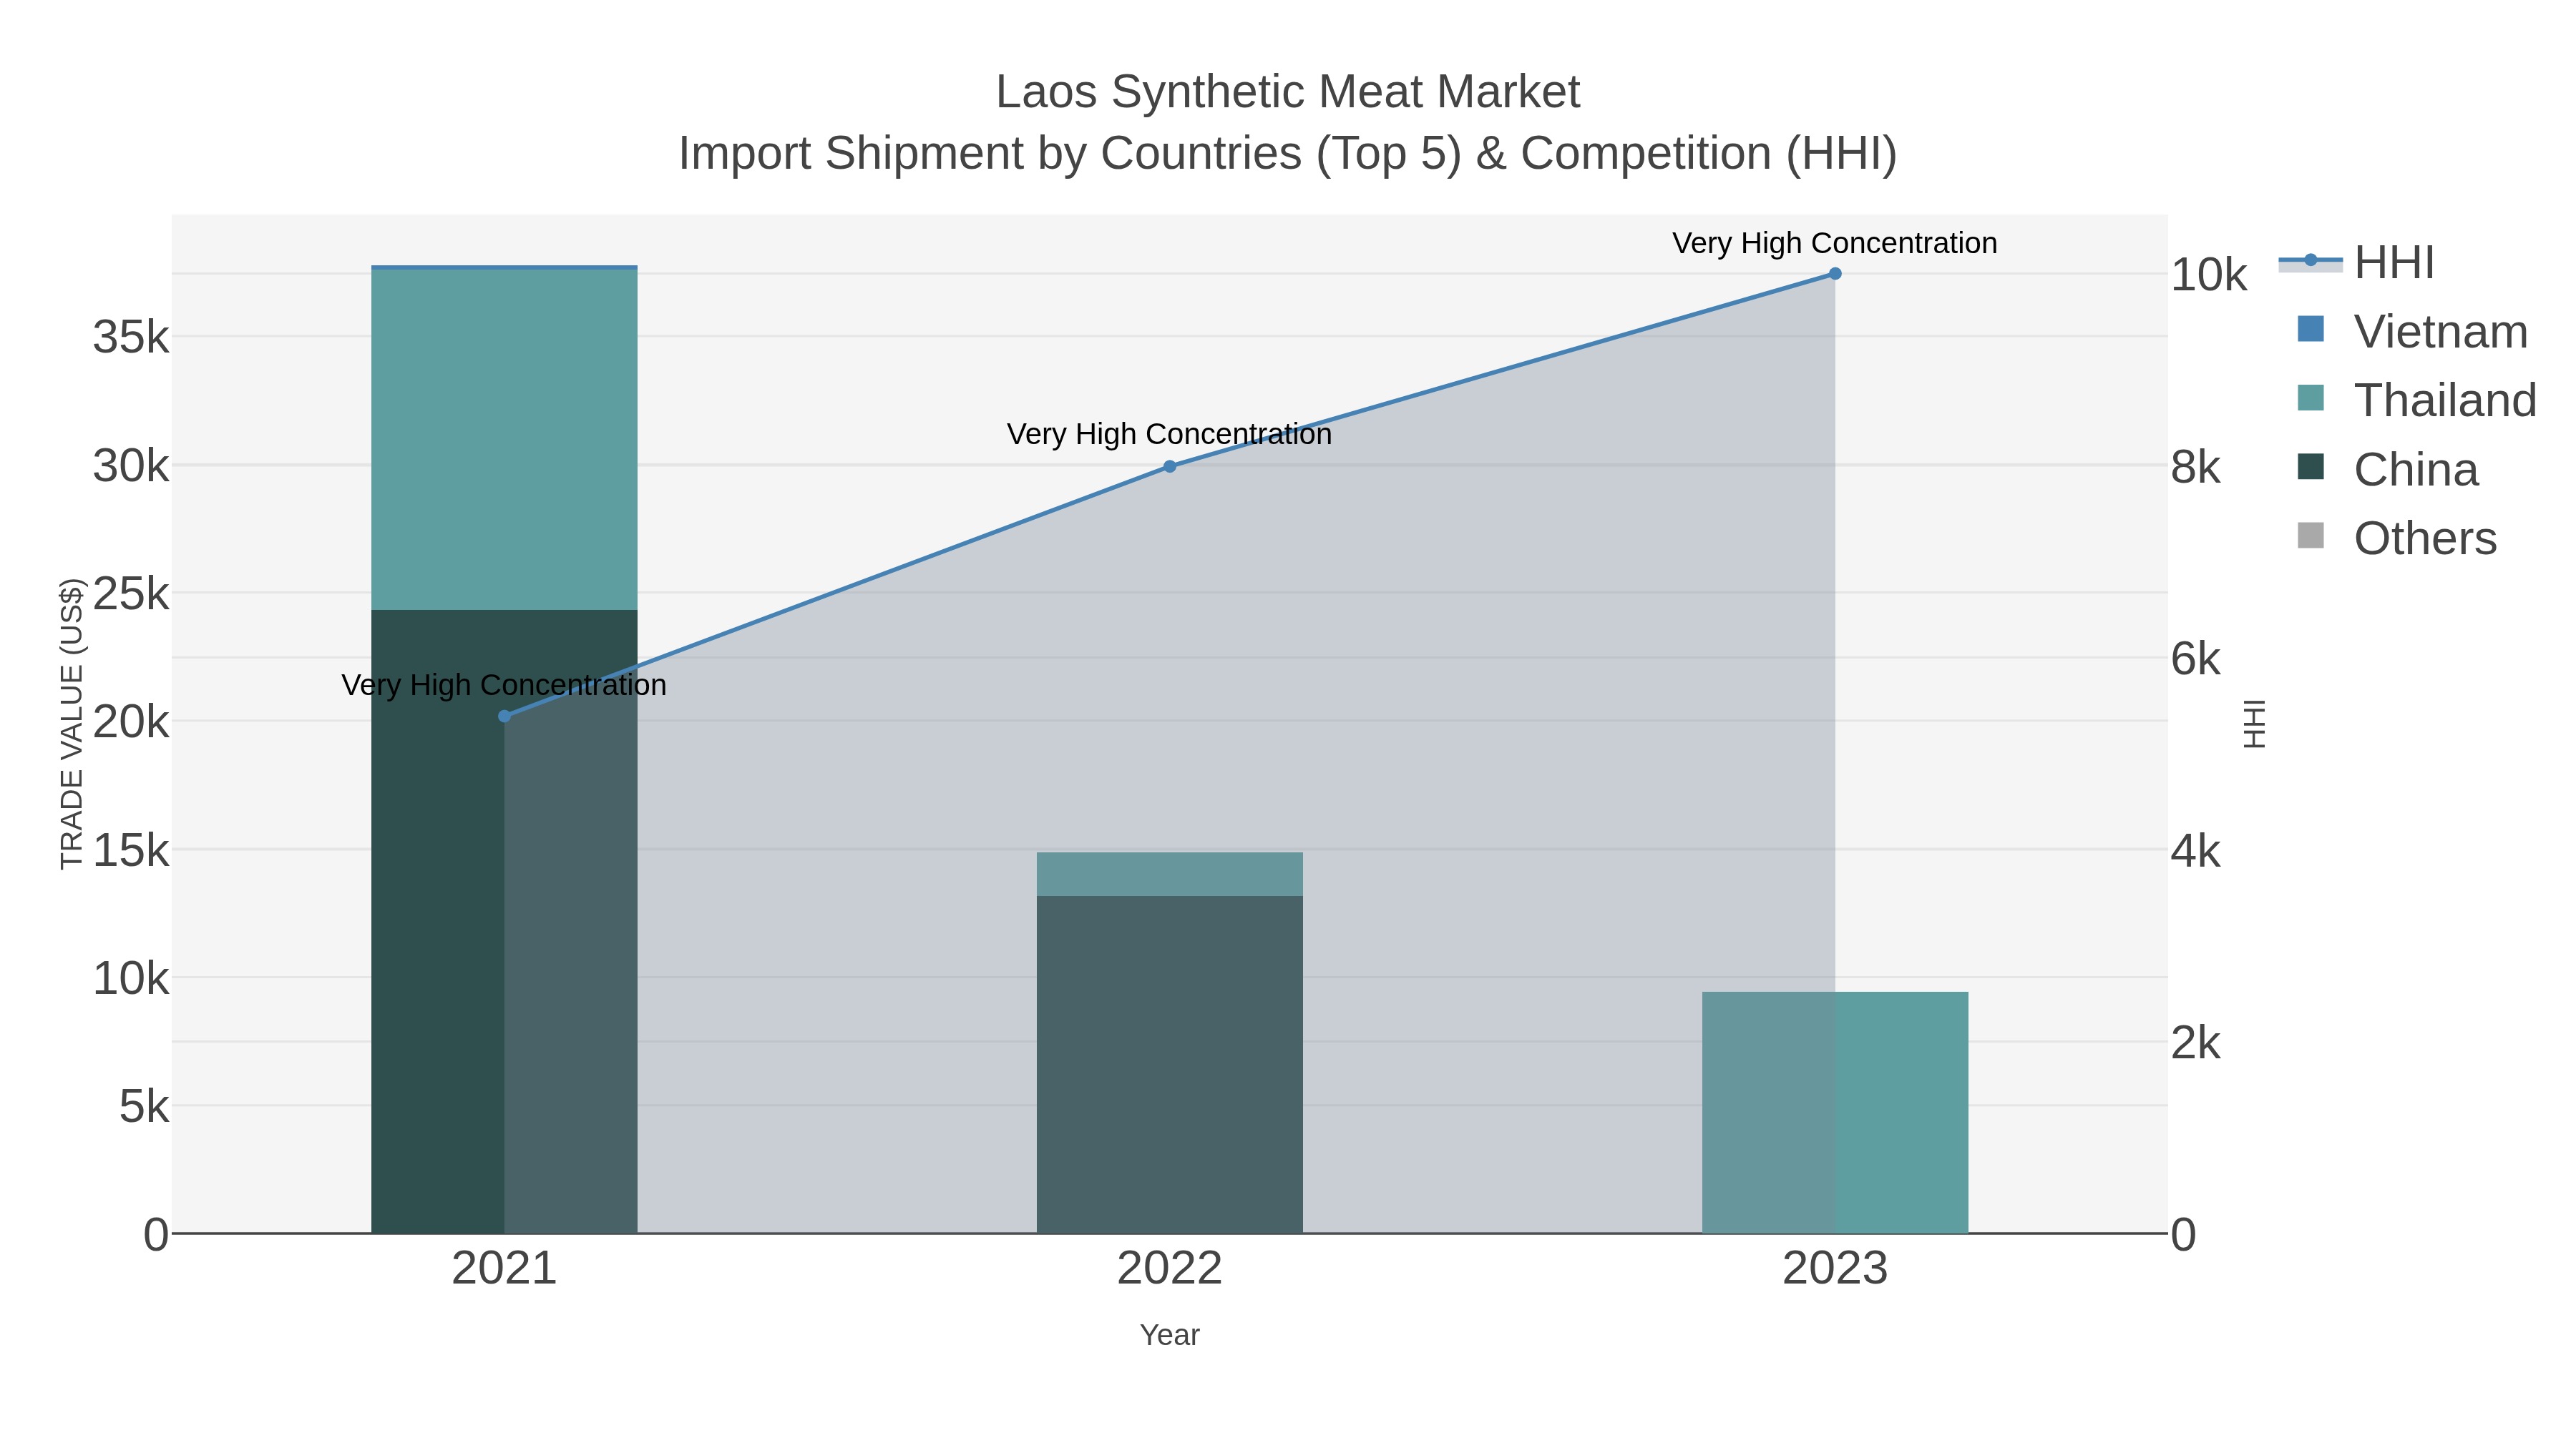
Task: Click the Import Shipment by Countries subtitle
Action: 1288,154
